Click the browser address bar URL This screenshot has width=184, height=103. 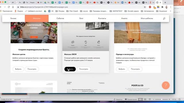click(x=44, y=7)
